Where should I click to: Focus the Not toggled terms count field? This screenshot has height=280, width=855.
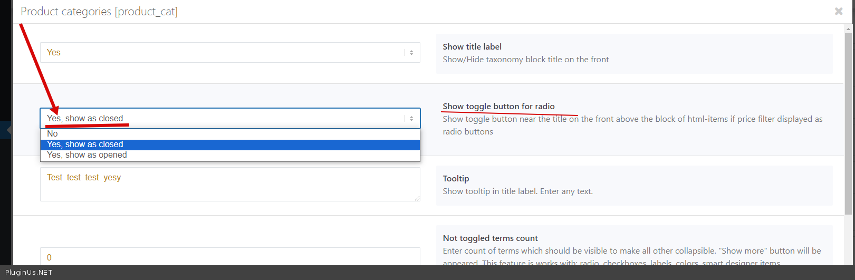coord(230,257)
